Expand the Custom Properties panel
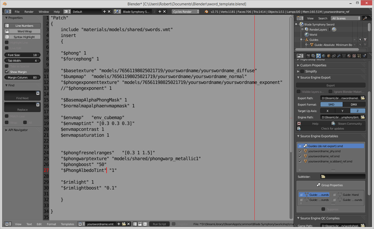The height and width of the screenshot is (229, 374). click(x=298, y=65)
